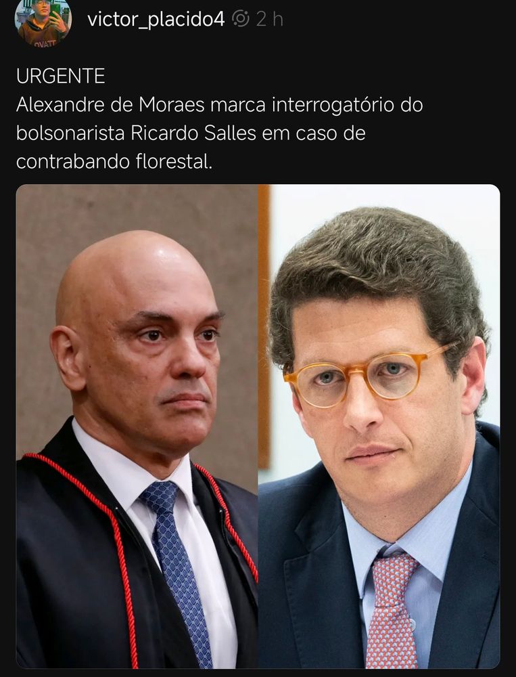Open the left photo of the bald man
This screenshot has height=677, width=516.
[x=137, y=427]
